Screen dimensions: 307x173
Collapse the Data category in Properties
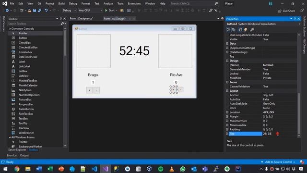pos(227,44)
